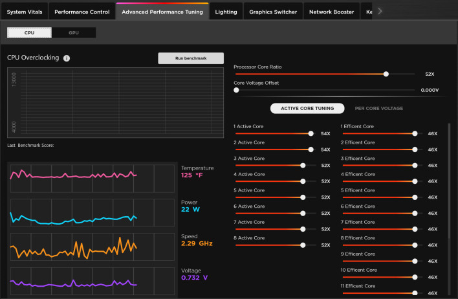Click the Core Voltage Offset slider handle
The height and width of the screenshot is (299, 458).
pos(236,90)
